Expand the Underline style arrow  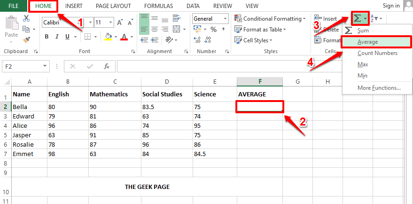click(75, 37)
